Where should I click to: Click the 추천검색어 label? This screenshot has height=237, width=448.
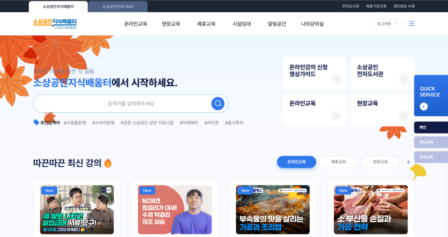pyautogui.click(x=50, y=123)
